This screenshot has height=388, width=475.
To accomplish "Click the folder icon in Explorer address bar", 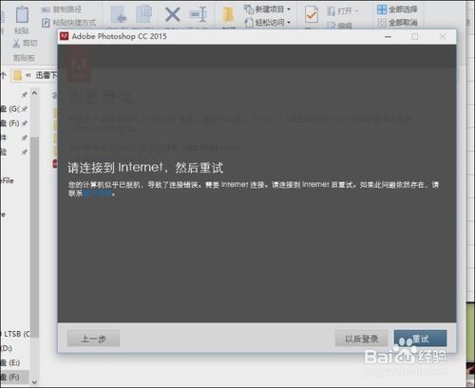I will pos(17,75).
